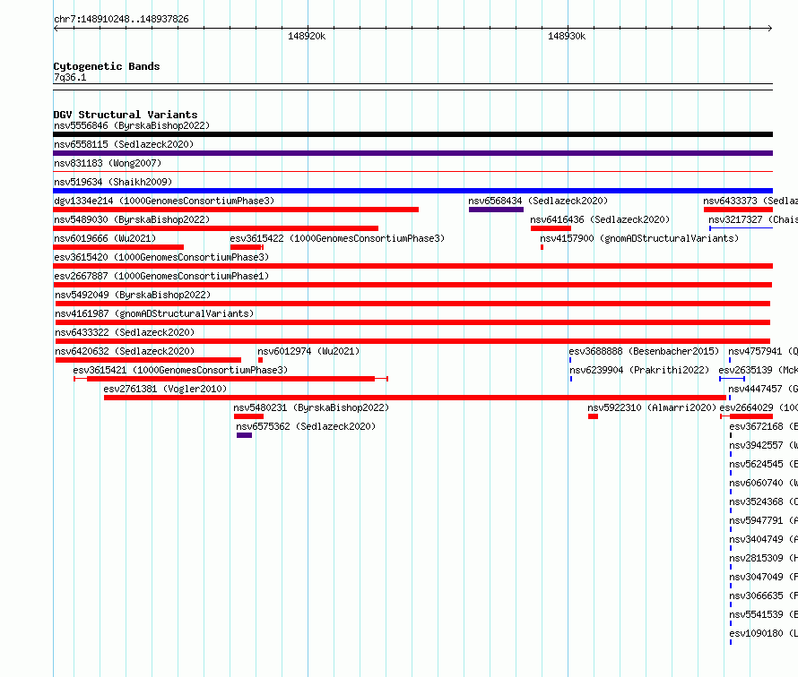Open the nsv5541539 variant label
Image resolution: width=798 pixels, height=677 pixels.
(763, 614)
